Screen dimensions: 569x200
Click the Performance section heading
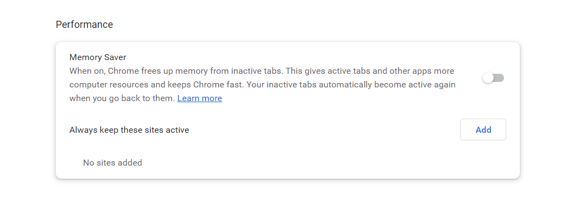point(84,25)
